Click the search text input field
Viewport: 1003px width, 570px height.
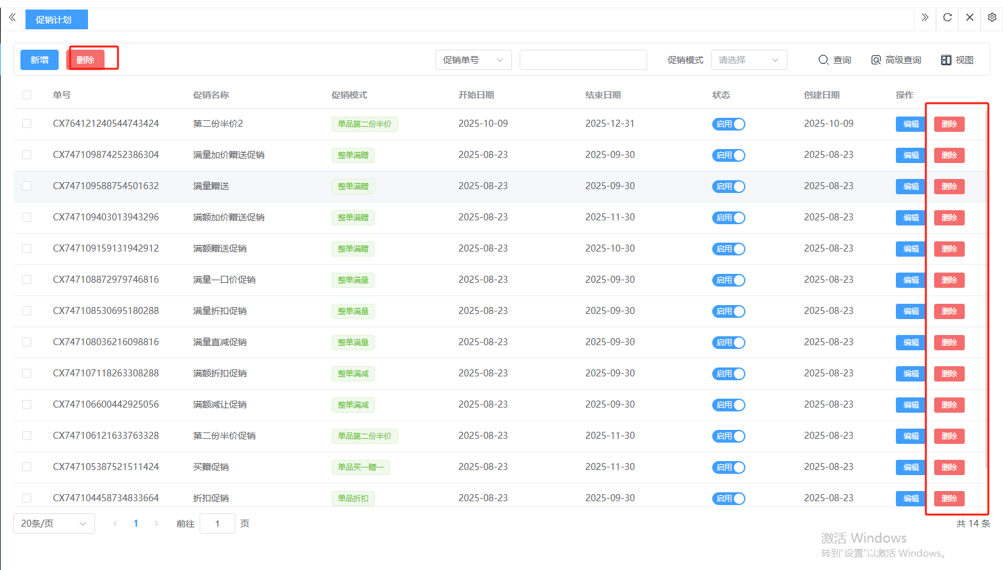coord(583,60)
